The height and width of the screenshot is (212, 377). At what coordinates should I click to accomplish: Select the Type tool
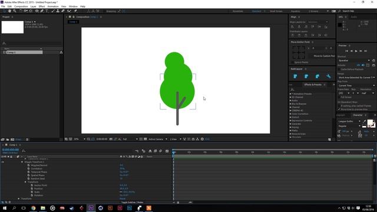point(47,11)
